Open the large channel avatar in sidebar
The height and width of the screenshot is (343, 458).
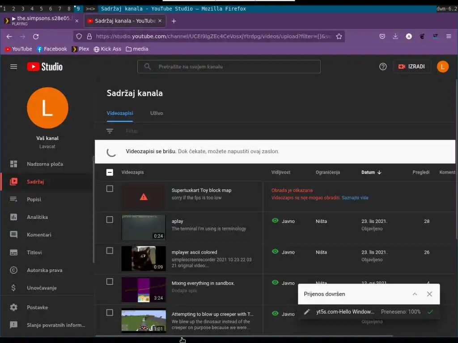47,108
